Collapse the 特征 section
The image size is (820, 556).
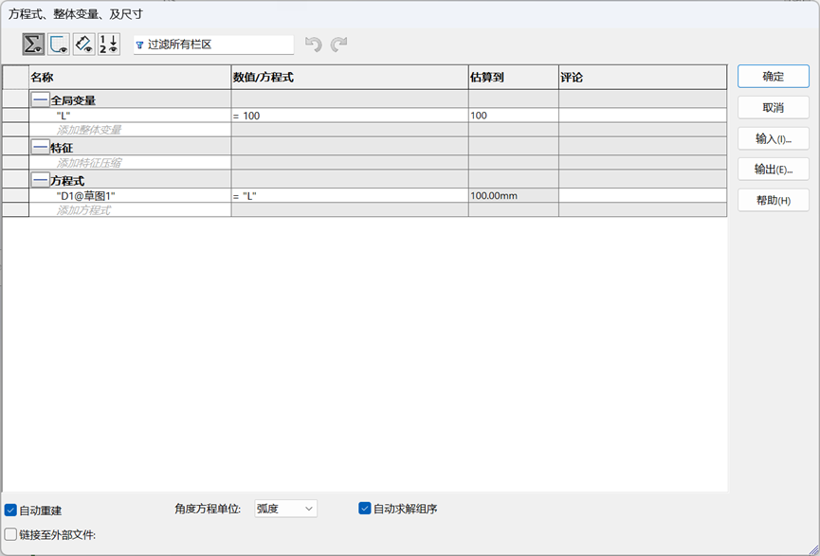click(40, 147)
